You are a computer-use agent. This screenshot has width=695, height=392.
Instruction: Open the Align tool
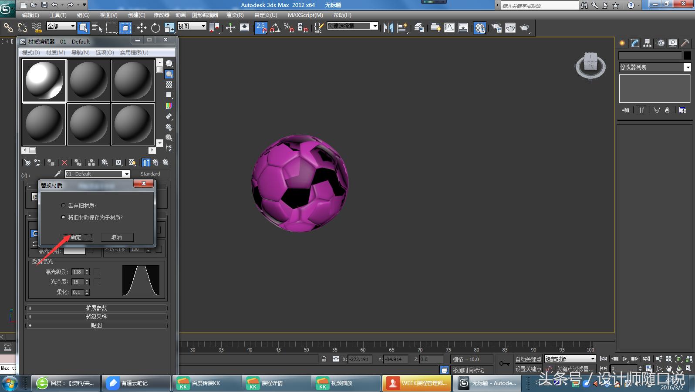[x=402, y=28]
